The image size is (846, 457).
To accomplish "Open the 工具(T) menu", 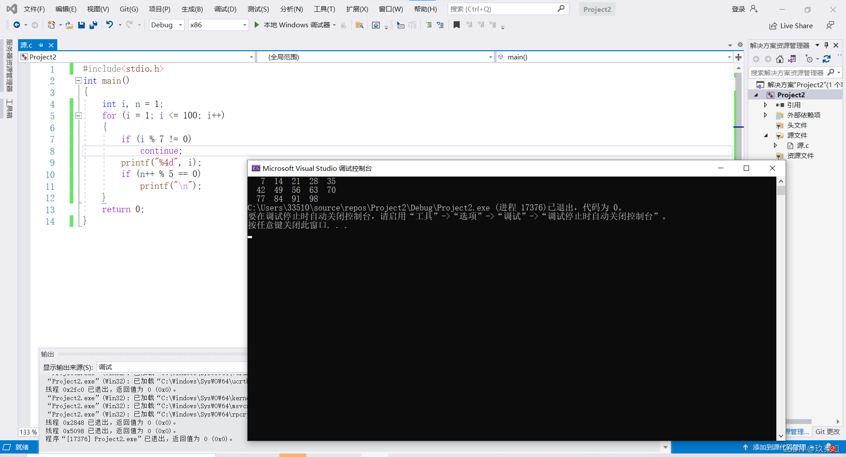I will 324,9.
